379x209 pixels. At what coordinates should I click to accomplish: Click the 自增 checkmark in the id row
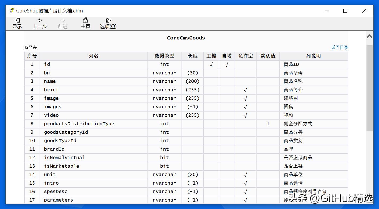pos(226,64)
